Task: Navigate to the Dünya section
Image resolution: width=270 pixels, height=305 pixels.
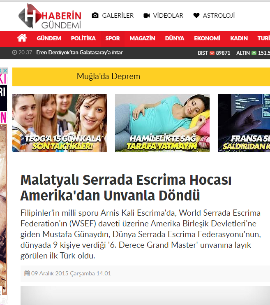Action: (174, 38)
